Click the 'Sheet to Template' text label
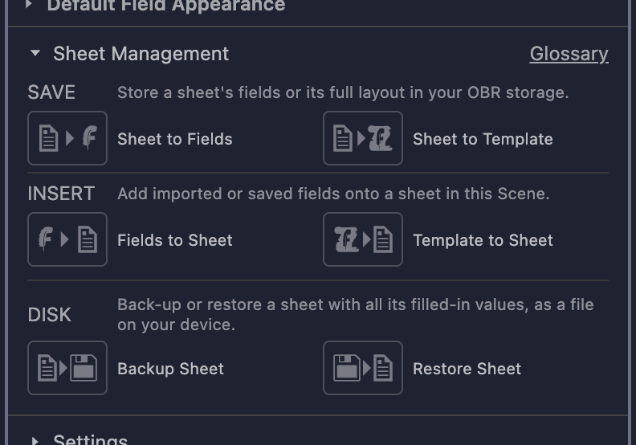 [x=483, y=139]
